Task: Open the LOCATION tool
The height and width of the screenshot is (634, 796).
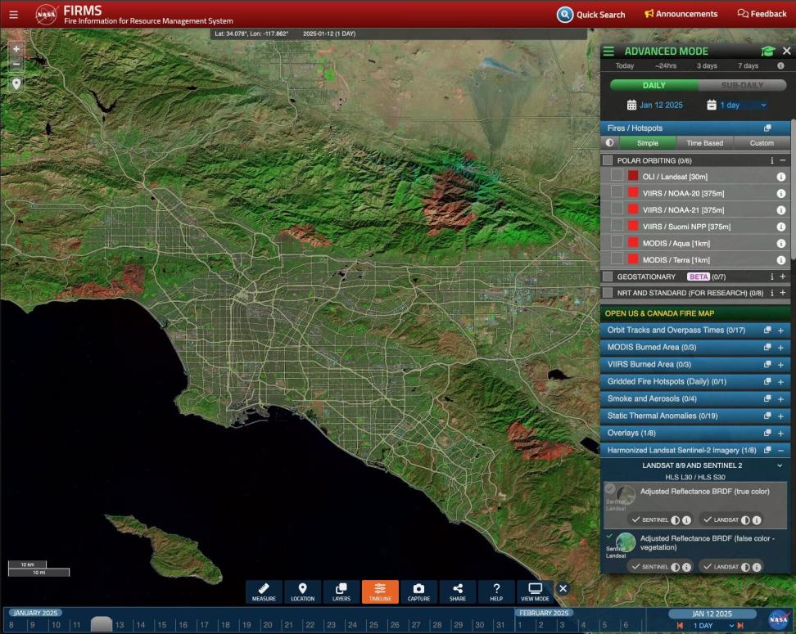Action: 302,592
